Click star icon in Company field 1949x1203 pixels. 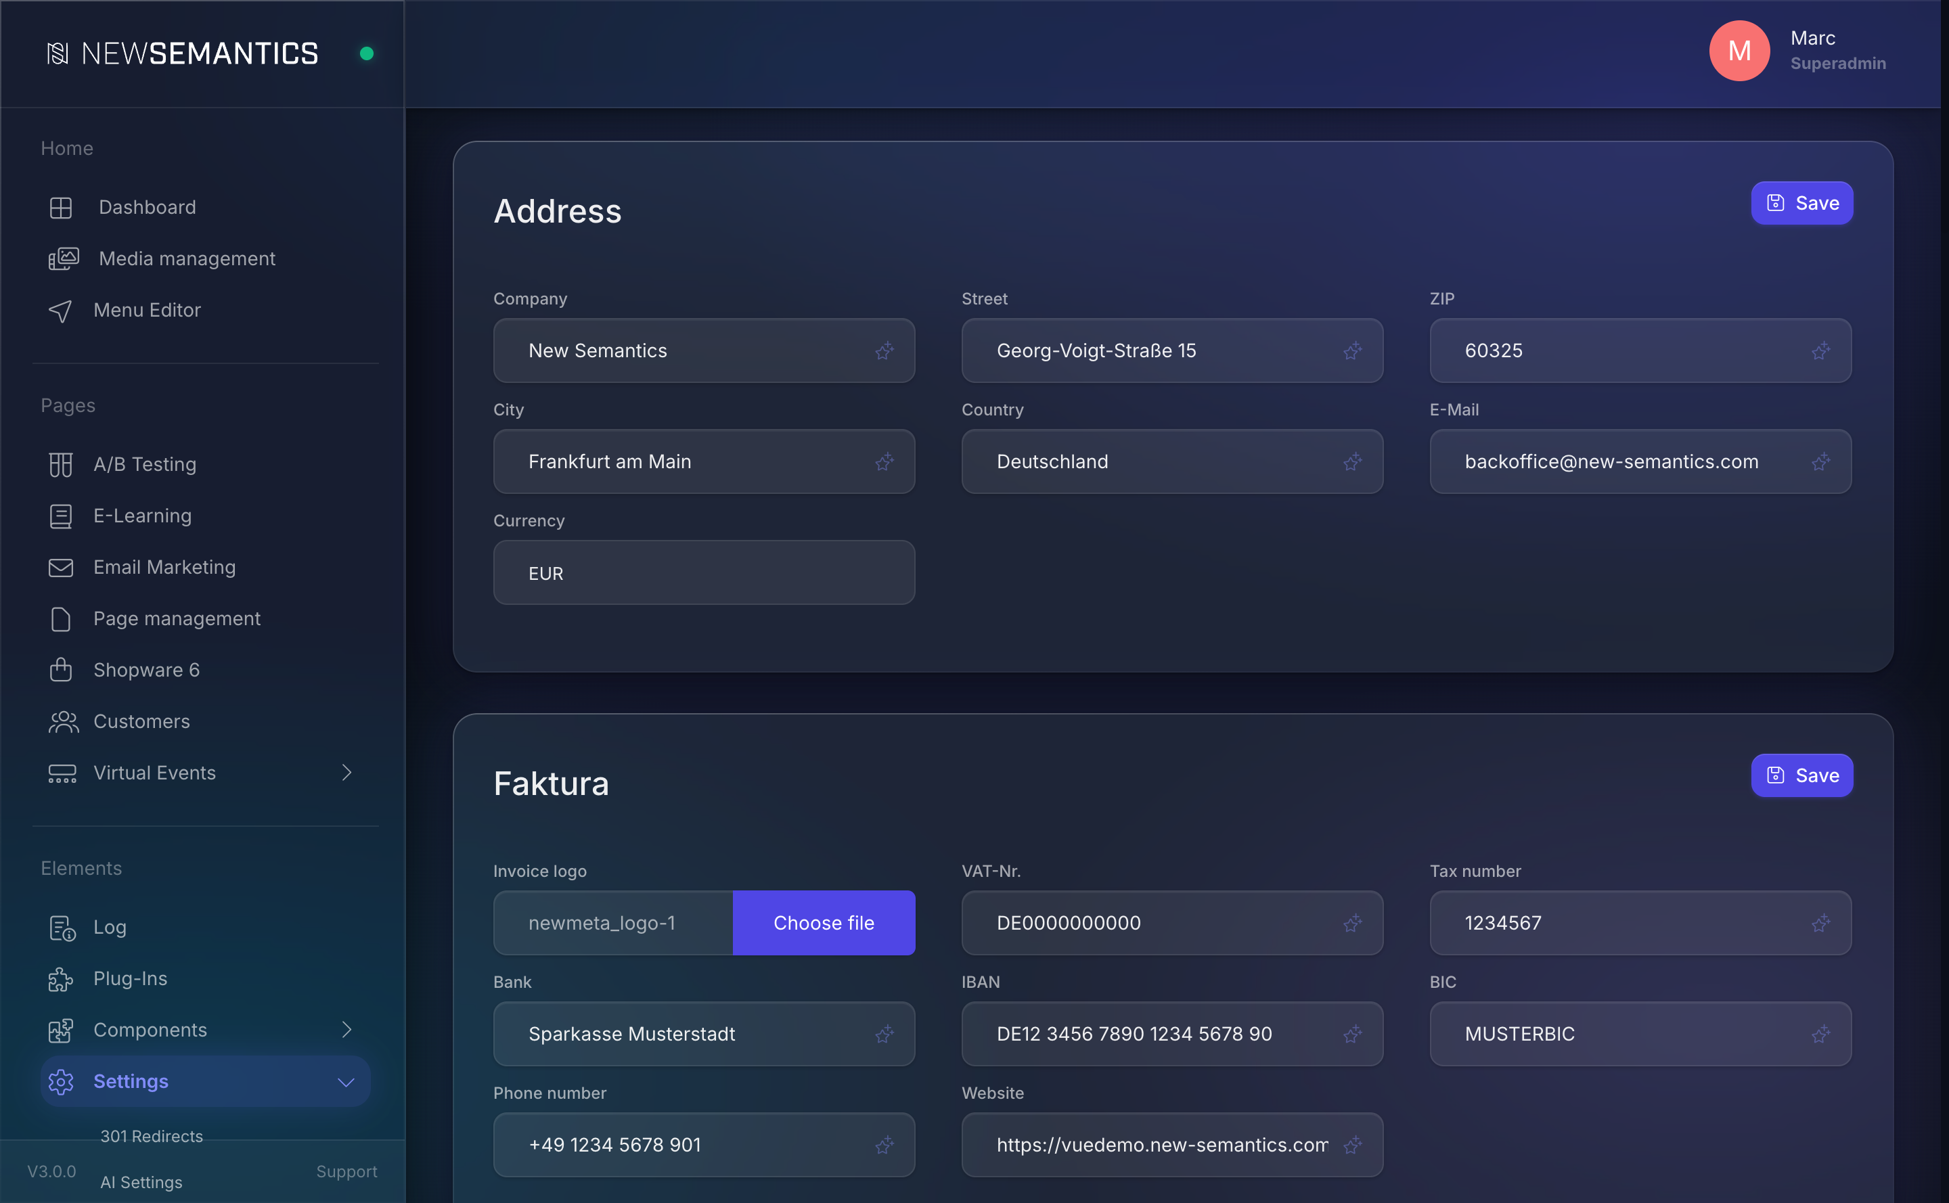884,351
